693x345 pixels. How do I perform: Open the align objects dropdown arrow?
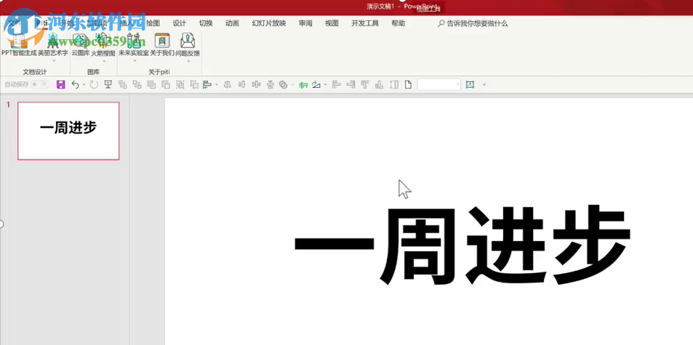point(216,85)
